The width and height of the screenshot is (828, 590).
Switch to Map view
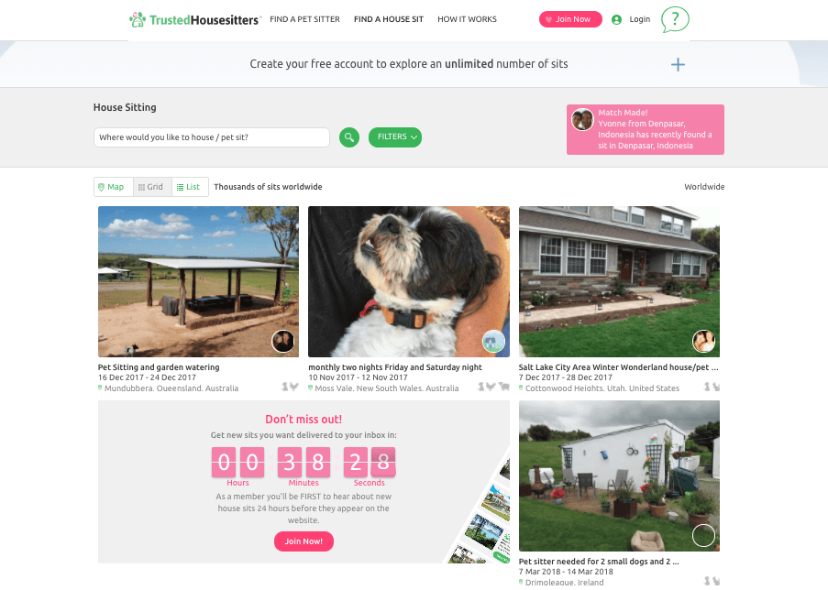point(114,187)
